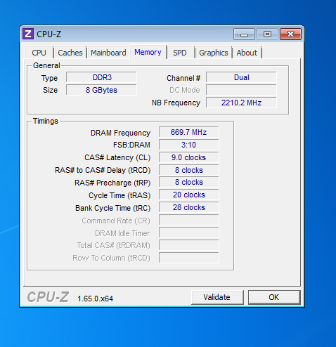The height and width of the screenshot is (347, 336).
Task: Click the Validate button
Action: click(x=217, y=297)
